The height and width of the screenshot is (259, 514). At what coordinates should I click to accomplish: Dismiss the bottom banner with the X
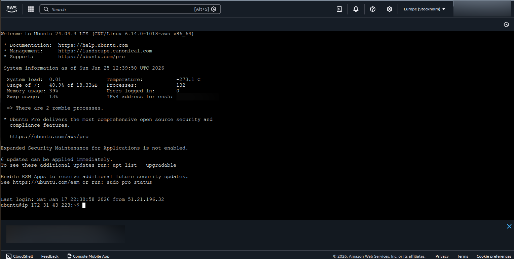(x=509, y=226)
